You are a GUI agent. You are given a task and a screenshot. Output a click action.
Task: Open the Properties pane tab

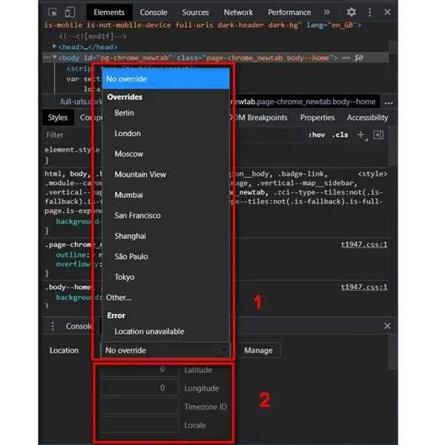317,117
